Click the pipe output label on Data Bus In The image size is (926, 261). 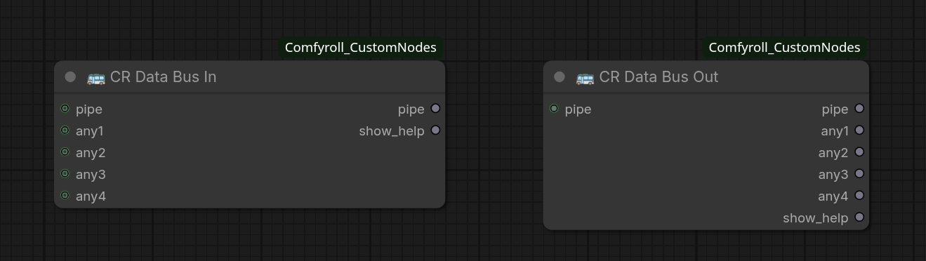(x=411, y=109)
